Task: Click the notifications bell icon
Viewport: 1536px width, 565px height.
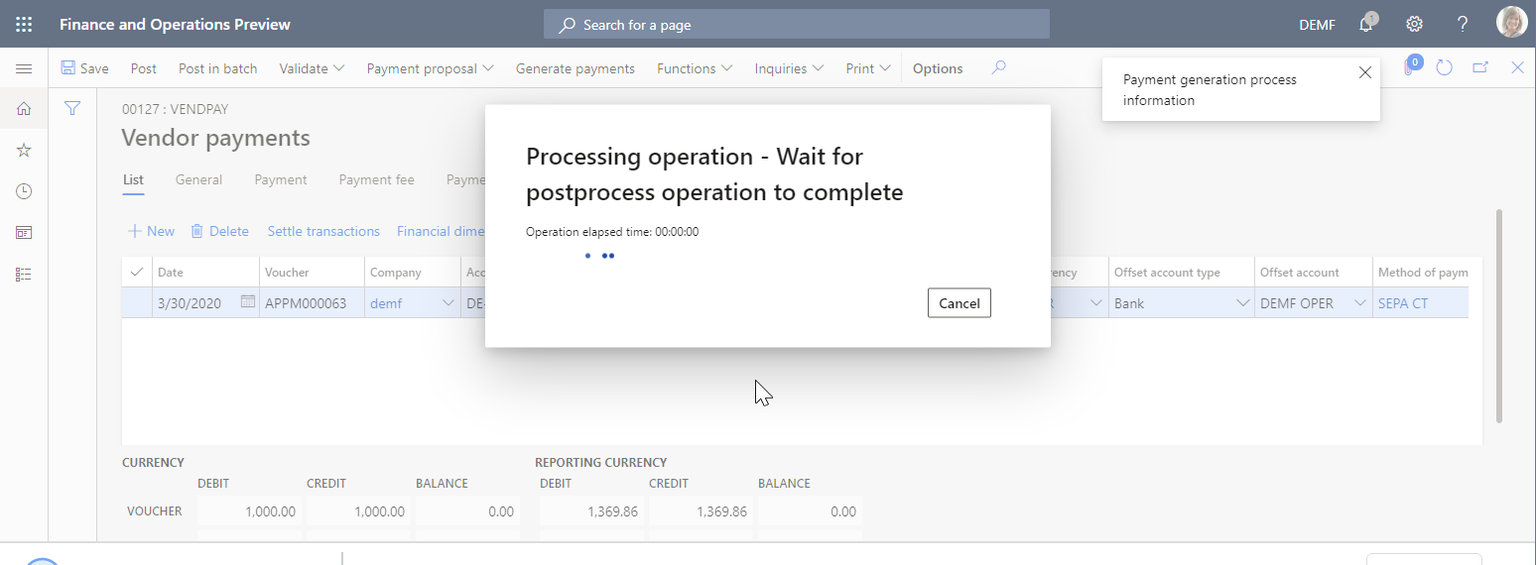Action: tap(1367, 24)
